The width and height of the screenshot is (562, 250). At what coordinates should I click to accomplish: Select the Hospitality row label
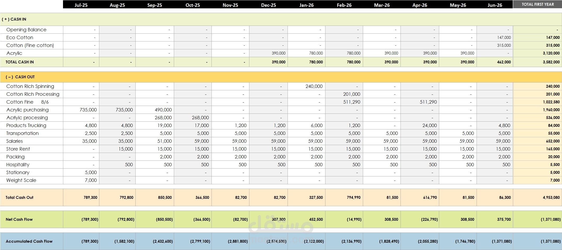[18, 165]
